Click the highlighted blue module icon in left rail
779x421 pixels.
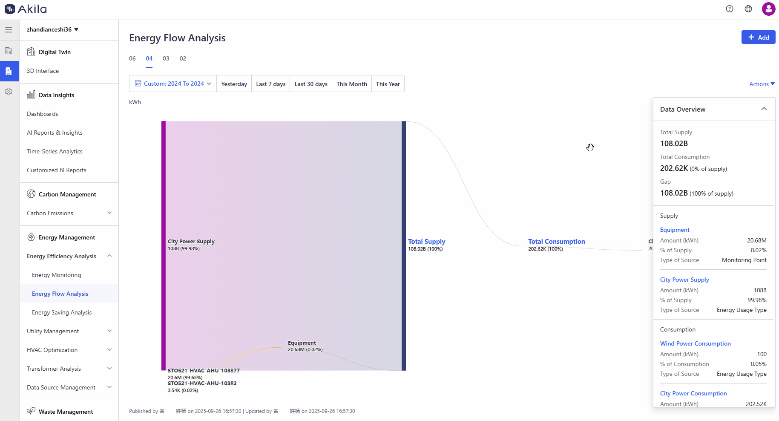tap(9, 71)
